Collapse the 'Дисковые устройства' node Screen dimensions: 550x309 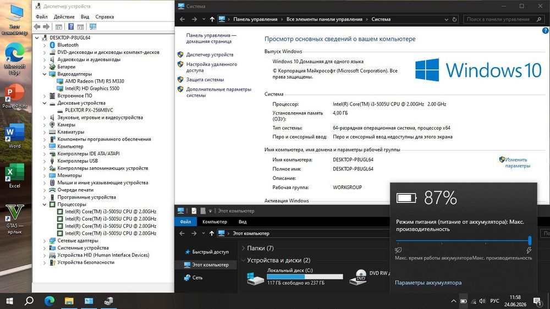click(45, 103)
